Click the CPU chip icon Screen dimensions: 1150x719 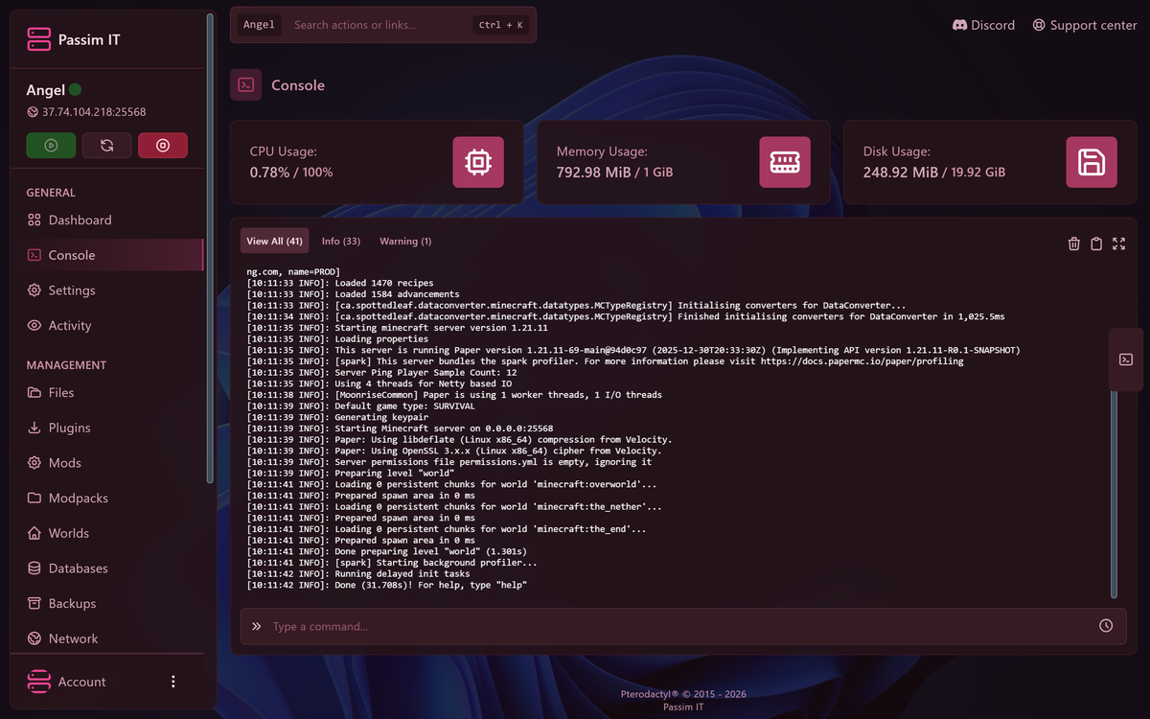(478, 162)
